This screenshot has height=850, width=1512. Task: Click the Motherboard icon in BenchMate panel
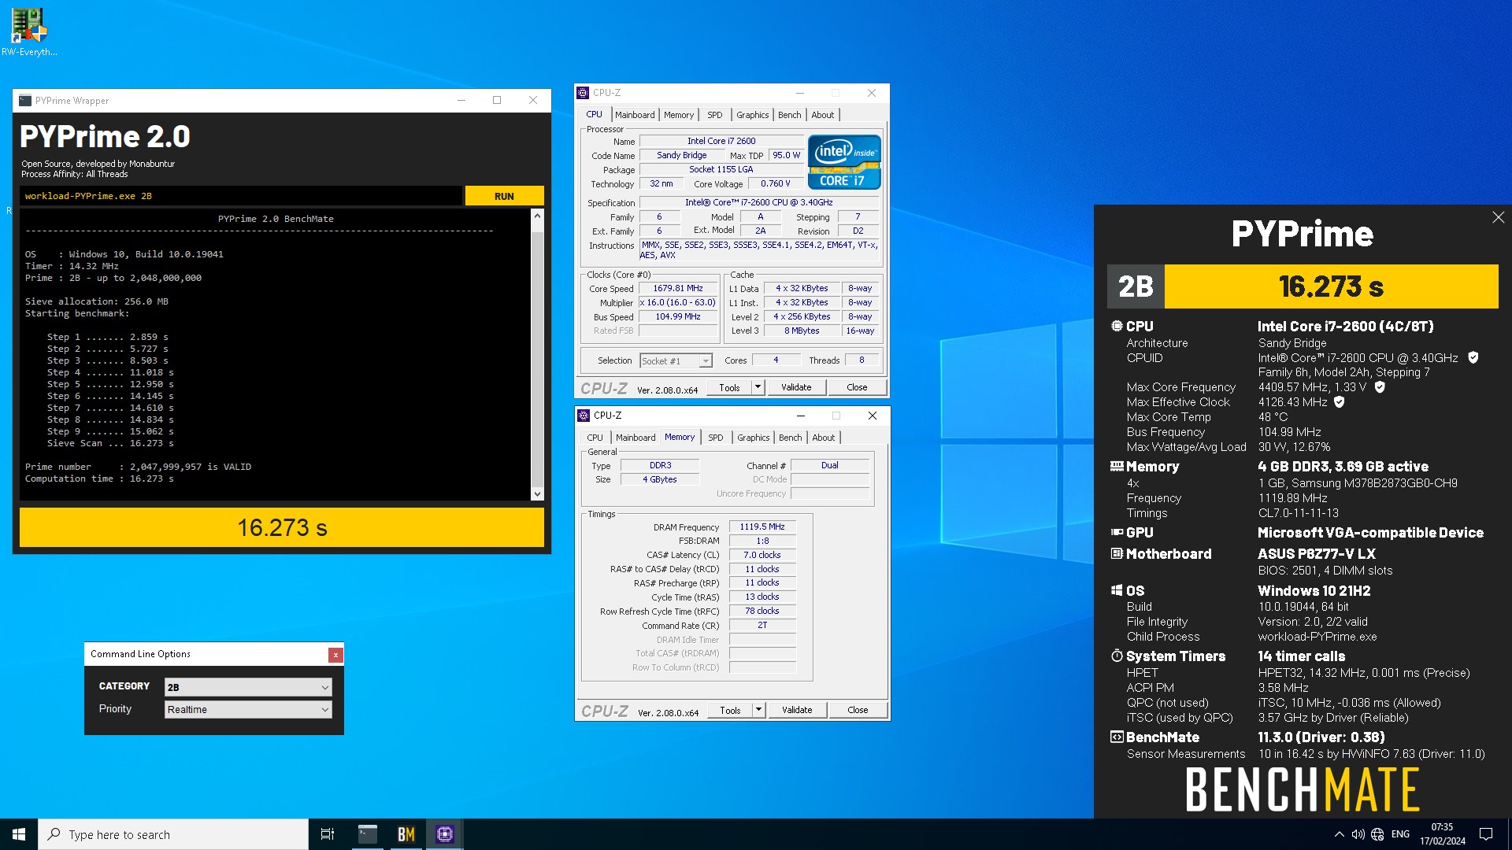1117,554
